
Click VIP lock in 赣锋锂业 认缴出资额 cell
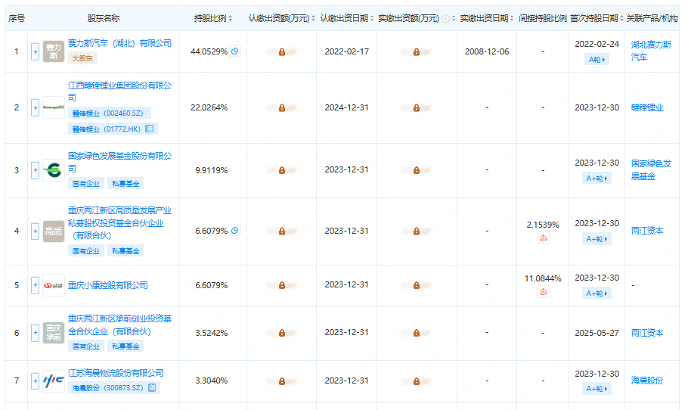[282, 108]
